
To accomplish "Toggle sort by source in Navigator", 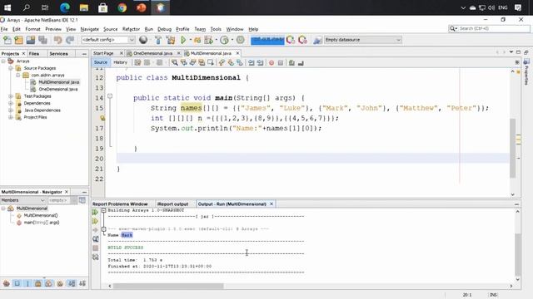I will pyautogui.click(x=82, y=283).
